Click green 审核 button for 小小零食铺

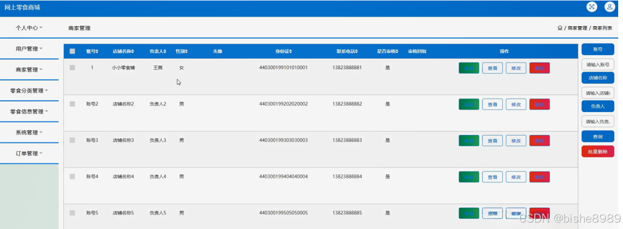pyautogui.click(x=469, y=68)
